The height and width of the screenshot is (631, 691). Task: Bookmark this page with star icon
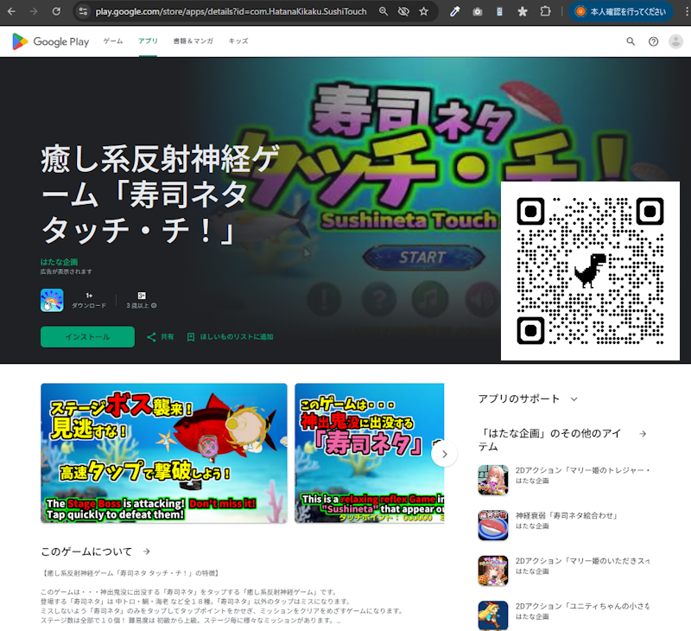(423, 11)
